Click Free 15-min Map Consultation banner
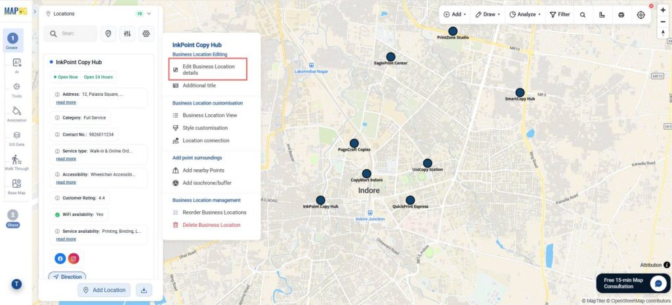Screen dimensions: 672x305 [x=633, y=283]
